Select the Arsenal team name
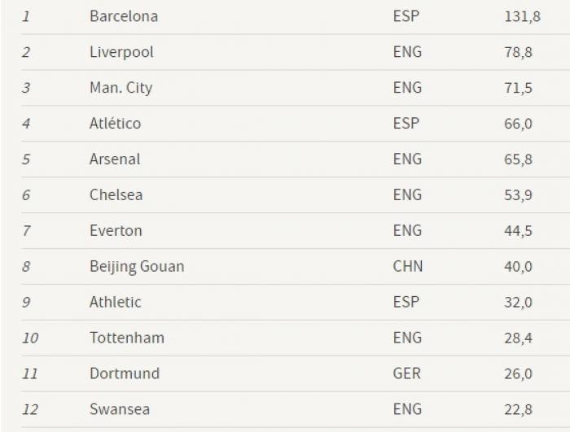Screen dimensions: 570x432 pyautogui.click(x=115, y=159)
